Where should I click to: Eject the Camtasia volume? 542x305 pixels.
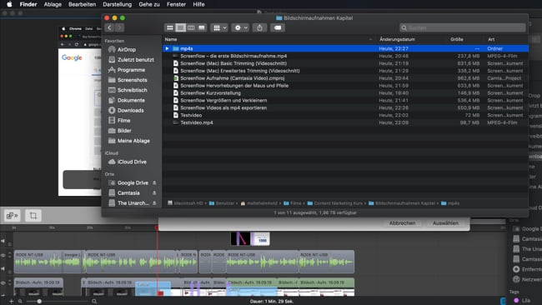(154, 192)
